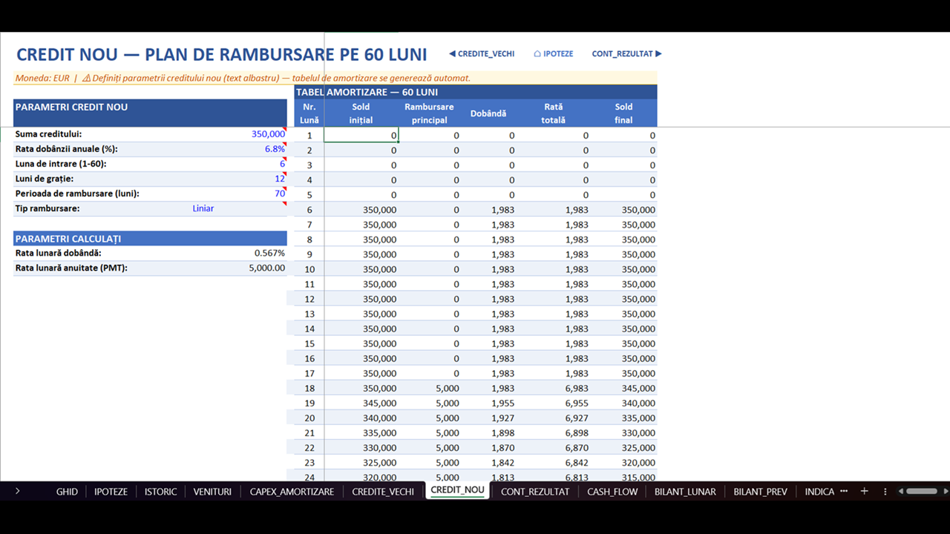Open the Tip rambursare Liniar dropdown cell
The width and height of the screenshot is (950, 534).
[x=203, y=208]
